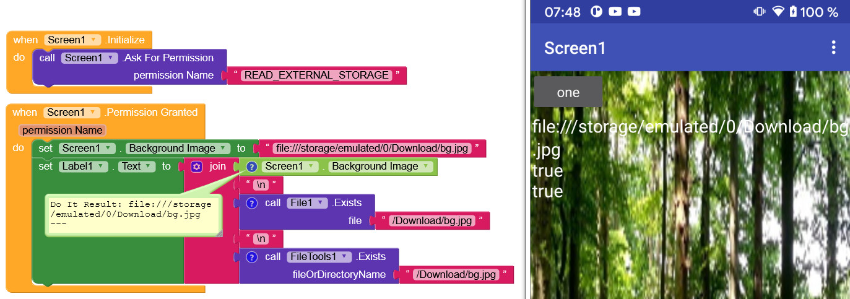
Task: Select the 'when Screen1.Permission Granted' header
Action: 105,112
